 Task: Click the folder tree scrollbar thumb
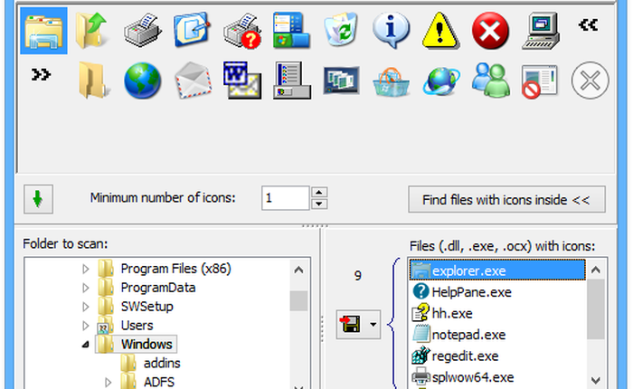298,301
